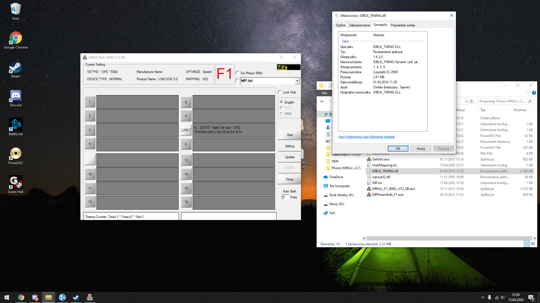Select the Szczegóły tab
The image size is (540, 303).
coord(380,25)
